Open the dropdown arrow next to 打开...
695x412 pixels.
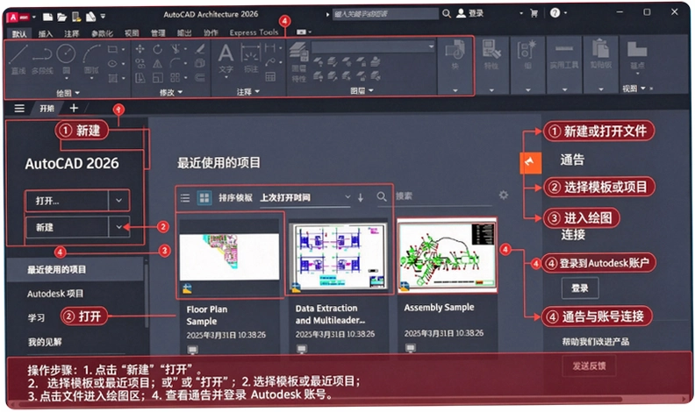tap(118, 201)
